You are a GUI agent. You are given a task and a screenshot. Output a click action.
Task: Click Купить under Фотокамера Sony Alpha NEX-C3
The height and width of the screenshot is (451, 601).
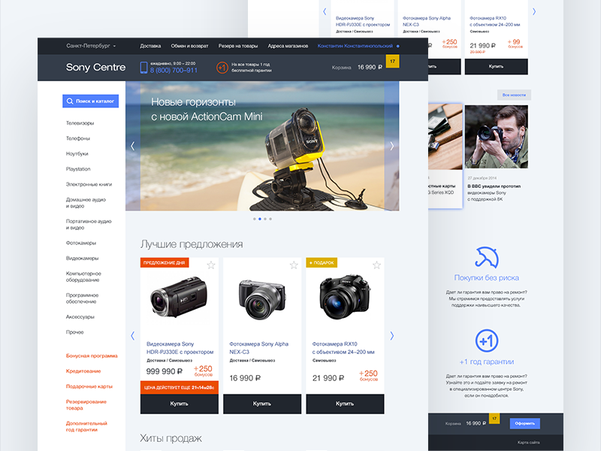coord(262,404)
